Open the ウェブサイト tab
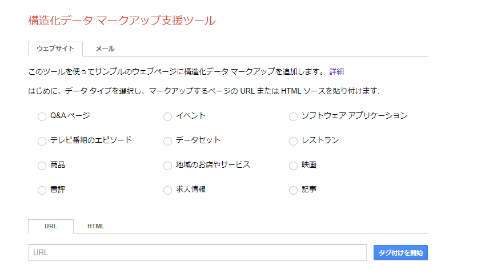477x278 pixels. point(55,49)
